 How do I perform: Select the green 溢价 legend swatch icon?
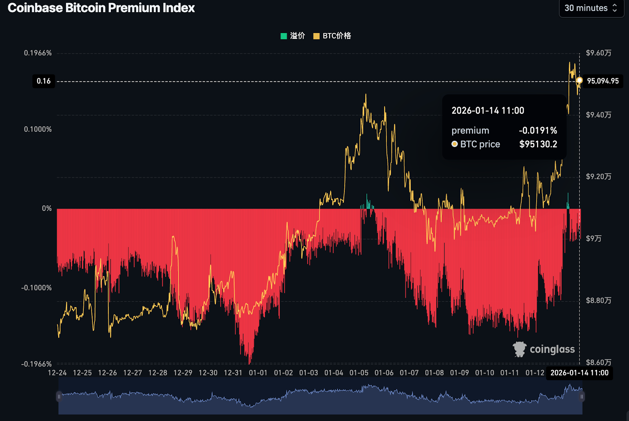click(x=284, y=36)
